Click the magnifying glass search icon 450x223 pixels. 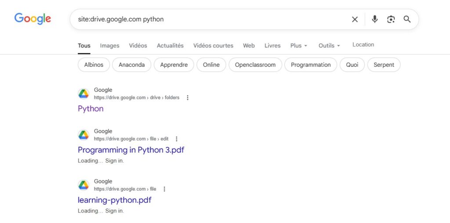click(407, 19)
